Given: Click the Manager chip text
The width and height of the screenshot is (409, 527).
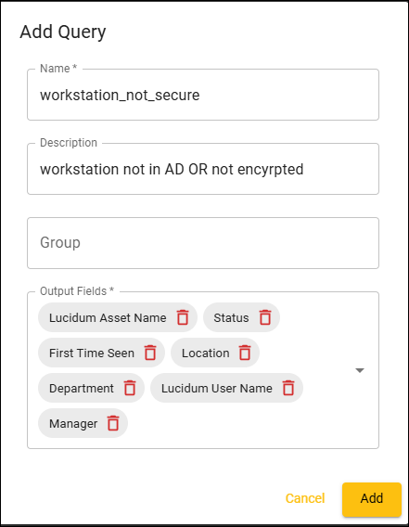Looking at the screenshot, I should [x=73, y=424].
